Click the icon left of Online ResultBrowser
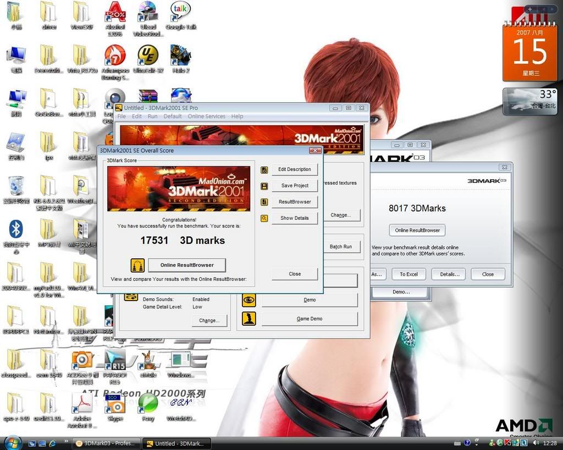Screen dimensions: 563x450 point(137,265)
